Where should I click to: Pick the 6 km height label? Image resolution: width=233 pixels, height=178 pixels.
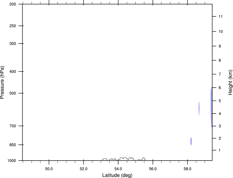[x=220, y=88]
